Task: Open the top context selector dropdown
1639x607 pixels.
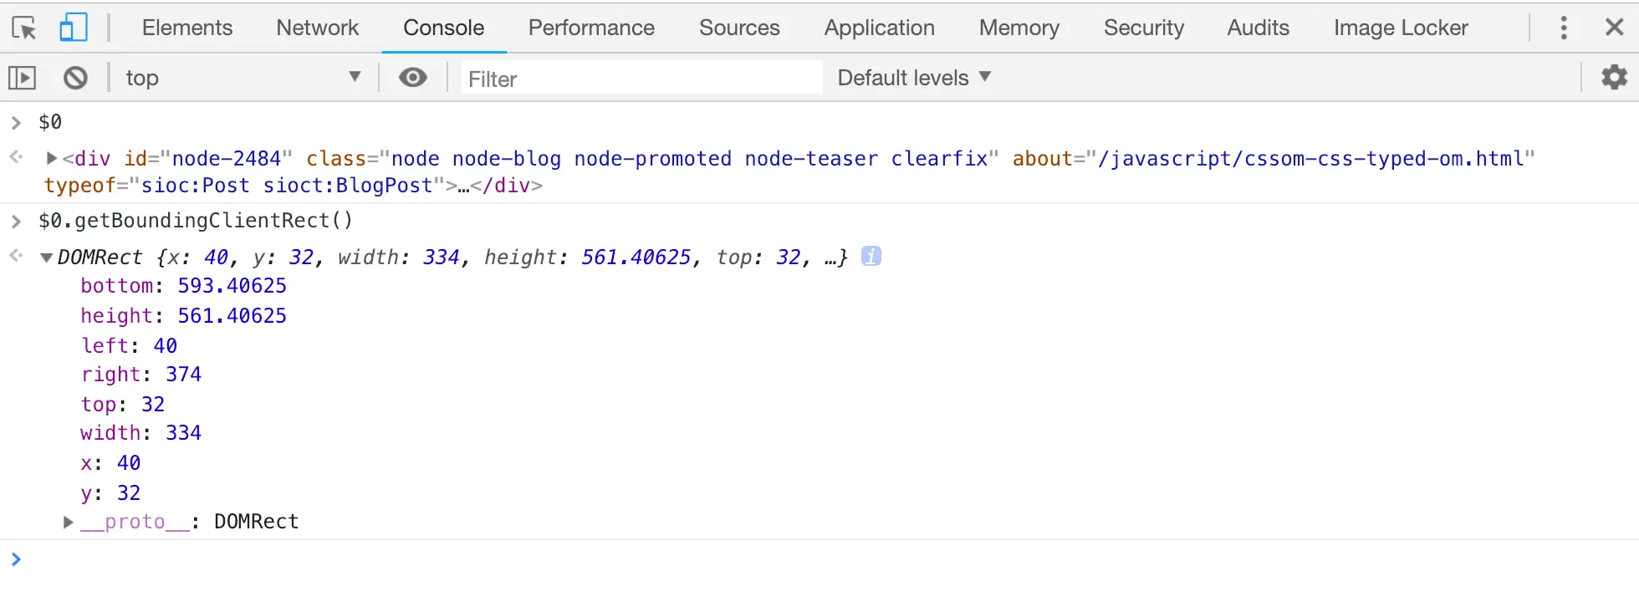Action: 243,78
